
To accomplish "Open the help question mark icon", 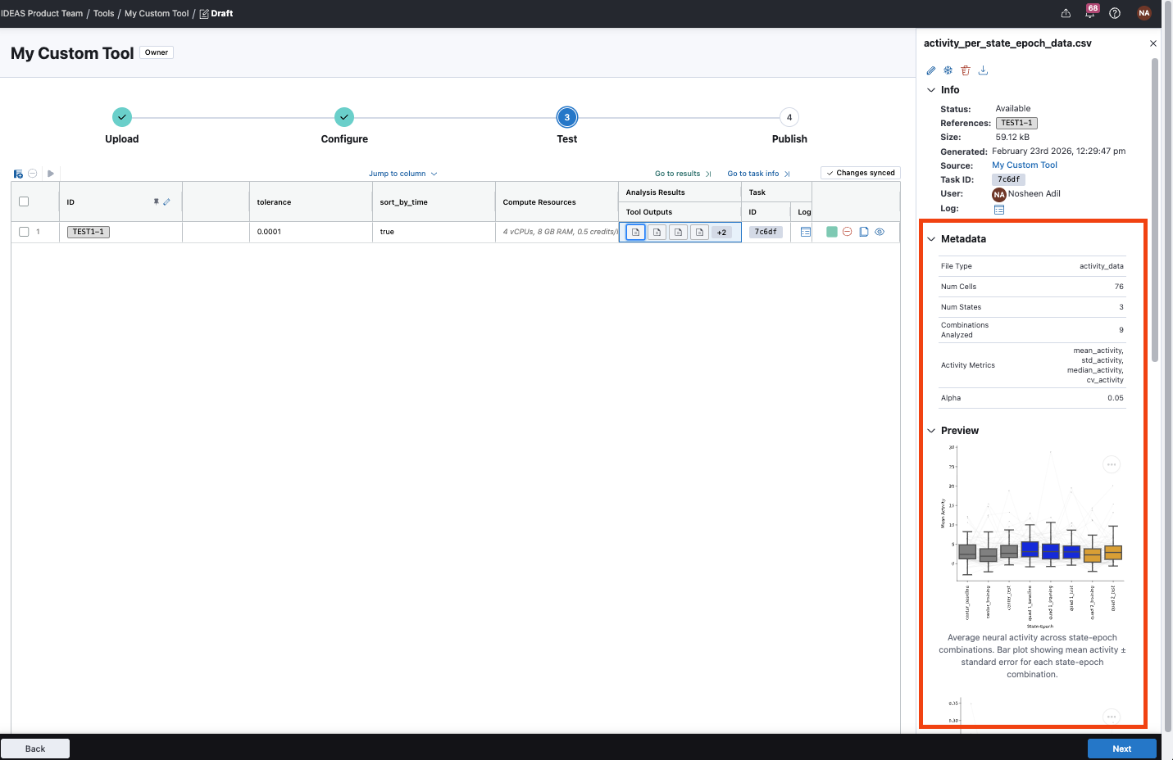I will (1115, 13).
